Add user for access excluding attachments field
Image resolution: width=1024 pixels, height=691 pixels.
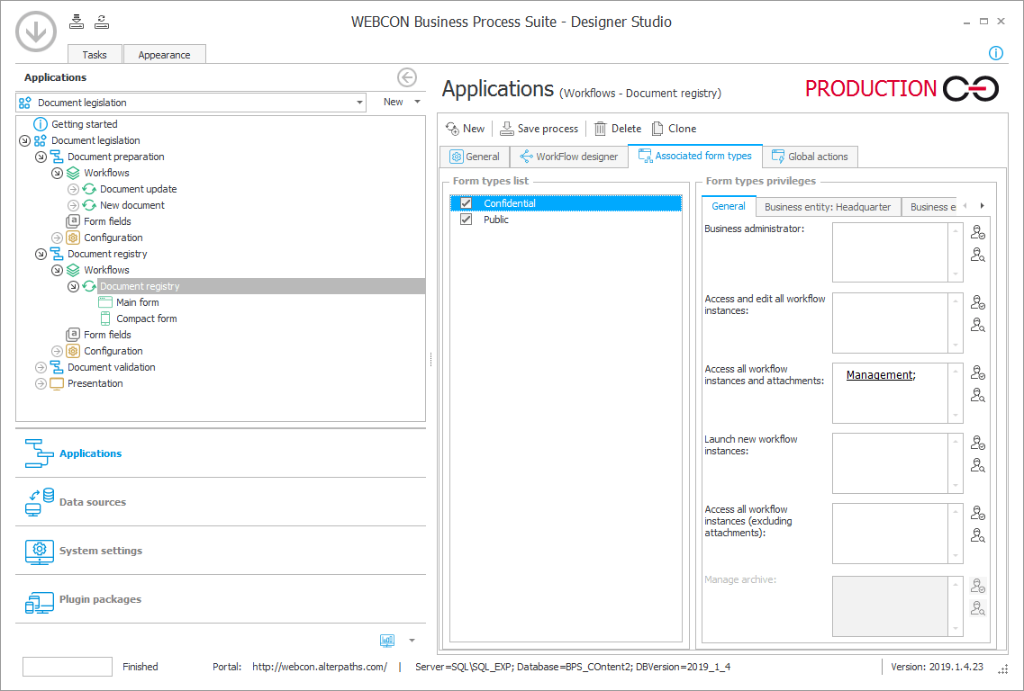tap(978, 513)
